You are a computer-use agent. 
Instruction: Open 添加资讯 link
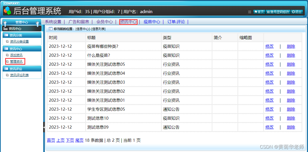coord(16,55)
